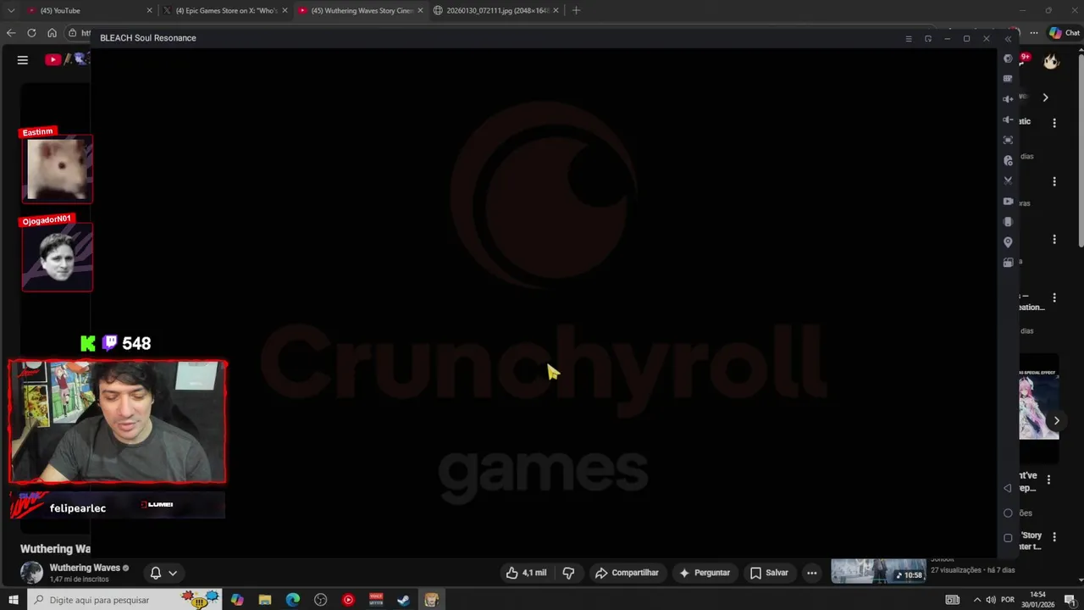The image size is (1084, 610).
Task: Click the shake device icon in emulator sidebar
Action: tap(1008, 222)
